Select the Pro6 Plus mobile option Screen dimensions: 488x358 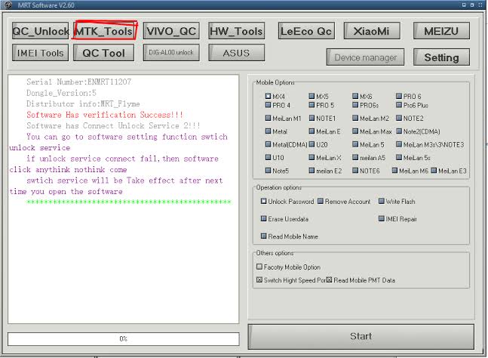[399, 105]
